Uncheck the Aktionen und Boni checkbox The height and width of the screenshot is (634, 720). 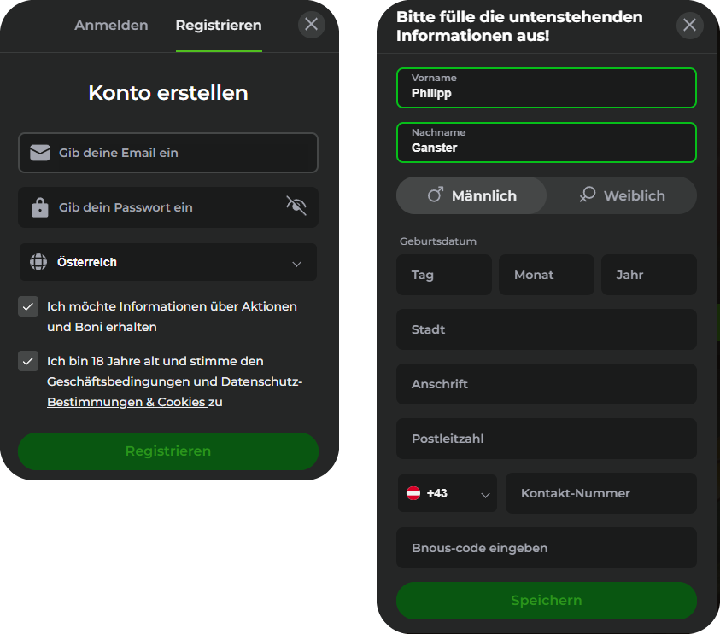coord(28,306)
